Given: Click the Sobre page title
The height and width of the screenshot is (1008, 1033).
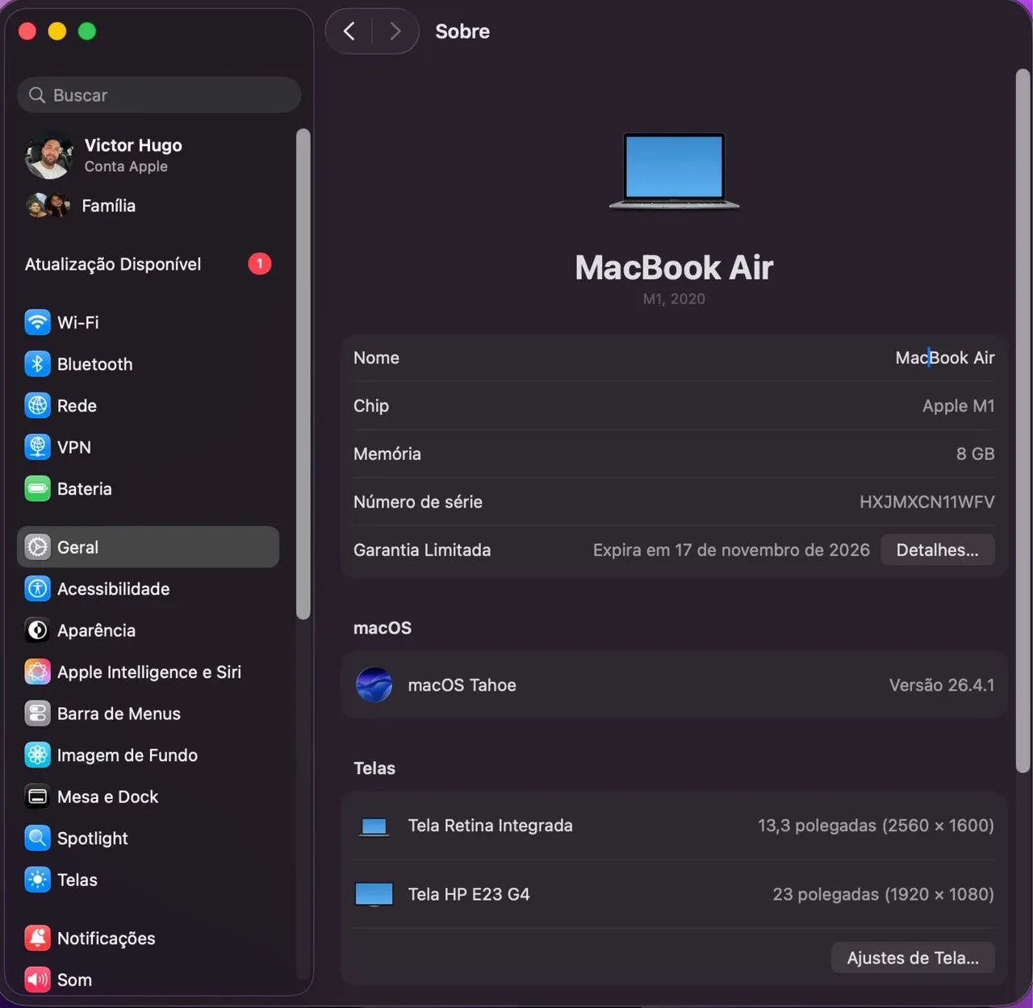Looking at the screenshot, I should pos(462,31).
